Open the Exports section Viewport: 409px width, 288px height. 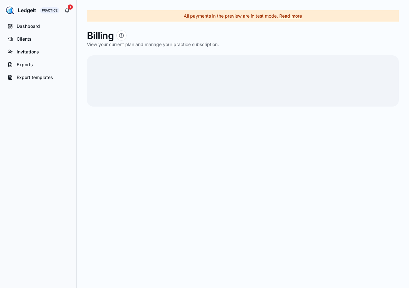[x=38, y=65]
